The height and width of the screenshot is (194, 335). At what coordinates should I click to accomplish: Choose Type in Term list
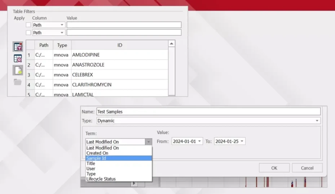119,174
